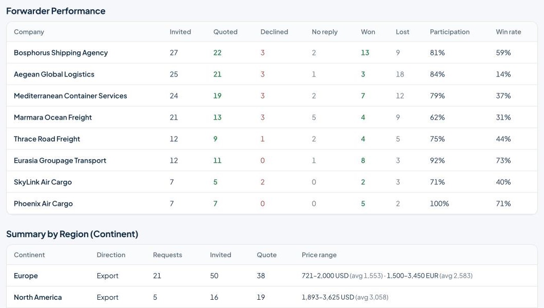
Task: Click Aegean Global Logistics lost count 18
Action: coord(400,74)
